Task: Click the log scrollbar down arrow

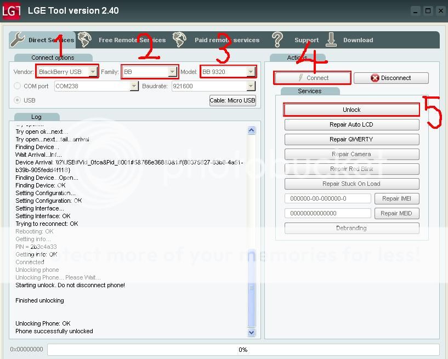Action: click(x=252, y=332)
